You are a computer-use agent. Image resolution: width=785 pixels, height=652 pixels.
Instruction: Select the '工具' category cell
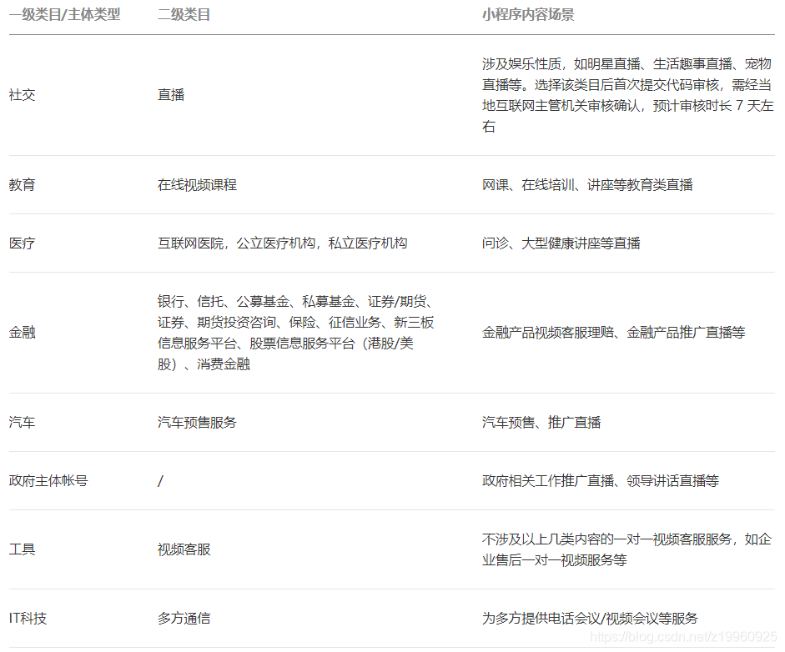click(22, 549)
